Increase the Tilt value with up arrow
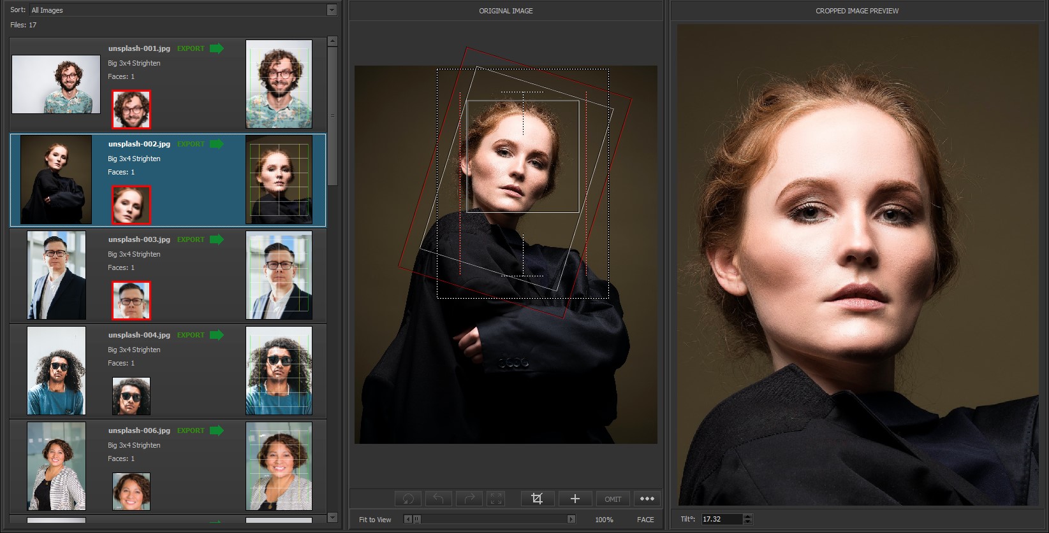The width and height of the screenshot is (1049, 533). point(748,516)
